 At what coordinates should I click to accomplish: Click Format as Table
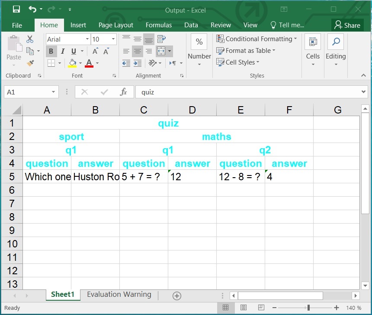[246, 51]
